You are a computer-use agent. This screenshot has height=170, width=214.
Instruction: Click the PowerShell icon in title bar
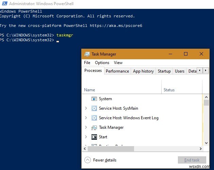pyautogui.click(x=5, y=3)
